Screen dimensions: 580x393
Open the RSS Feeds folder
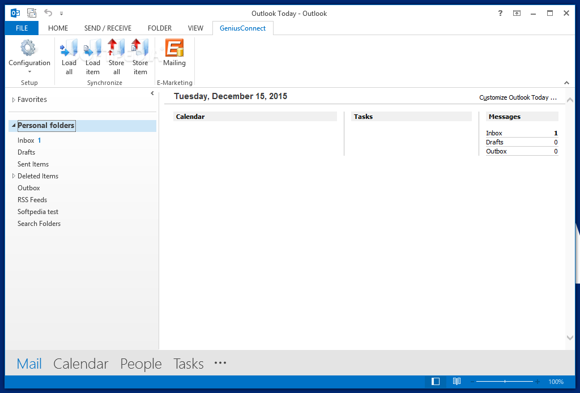click(x=32, y=200)
